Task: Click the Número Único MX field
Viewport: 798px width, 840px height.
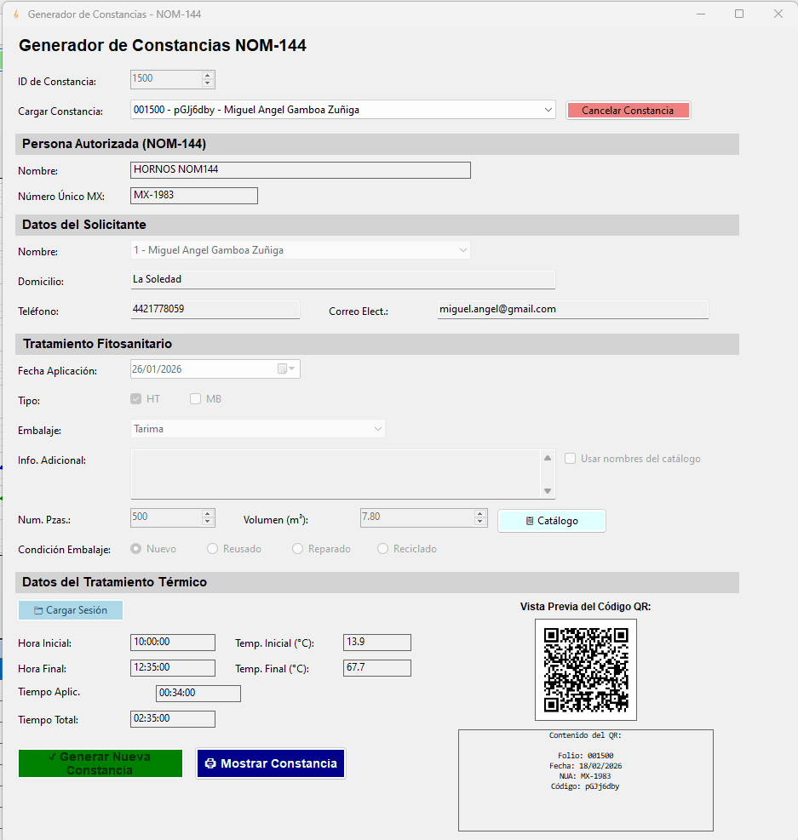Action: (194, 196)
